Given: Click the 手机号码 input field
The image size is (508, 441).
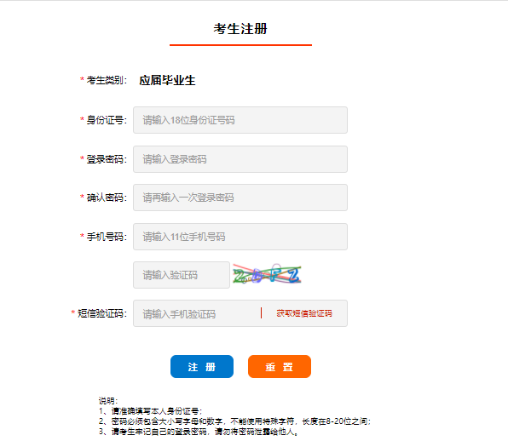Looking at the screenshot, I should click(x=240, y=237).
